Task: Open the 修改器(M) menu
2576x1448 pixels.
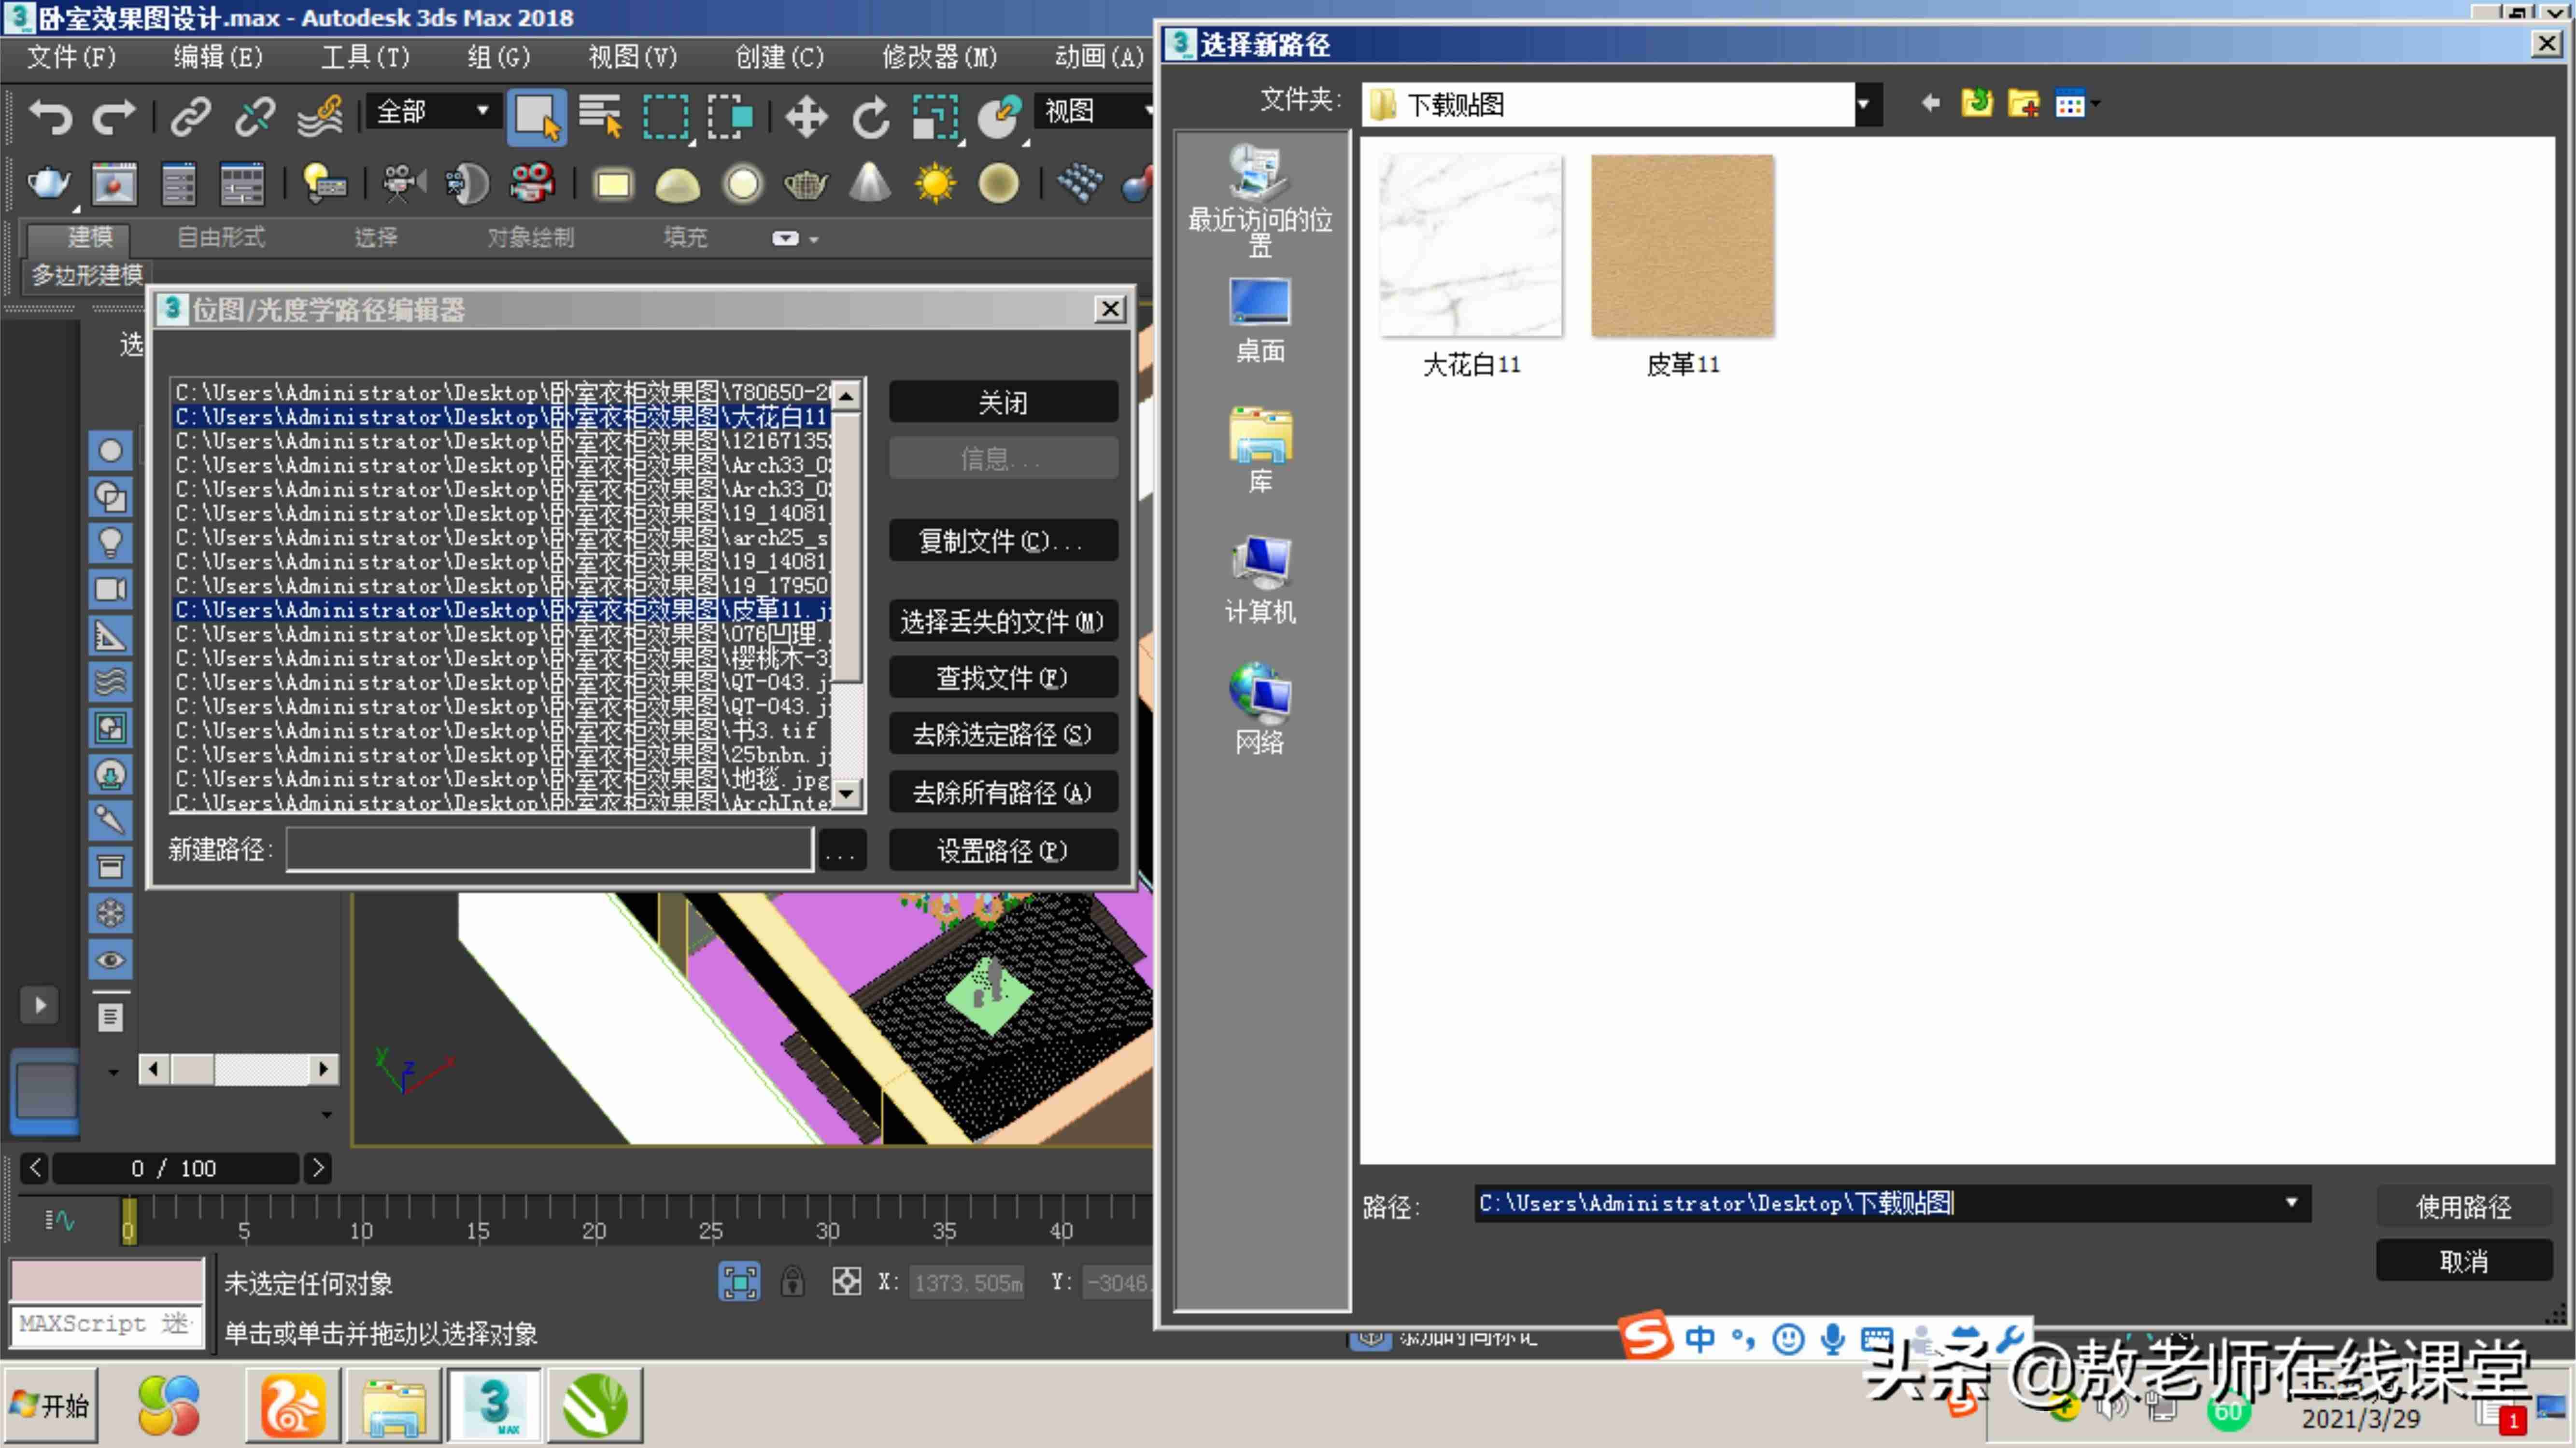Action: [x=939, y=57]
